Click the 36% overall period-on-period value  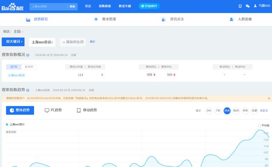(170, 74)
